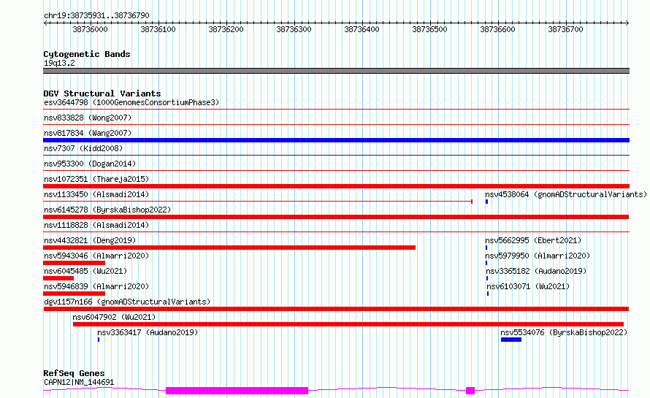This screenshot has width=650, height=398.
Task: Click the chr19:38735931..38736790 region label
Action: [x=96, y=15]
